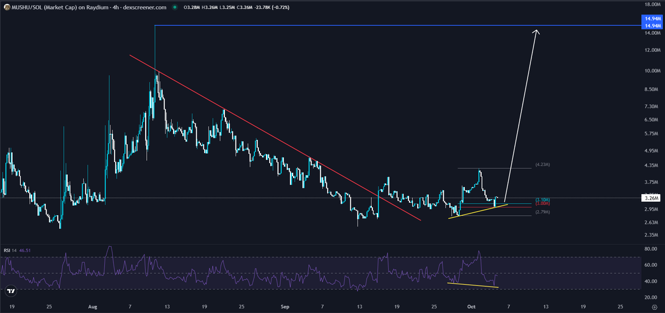The width and height of the screenshot is (665, 313).
Task: Click the green market status dot
Action: pyautogui.click(x=175, y=8)
